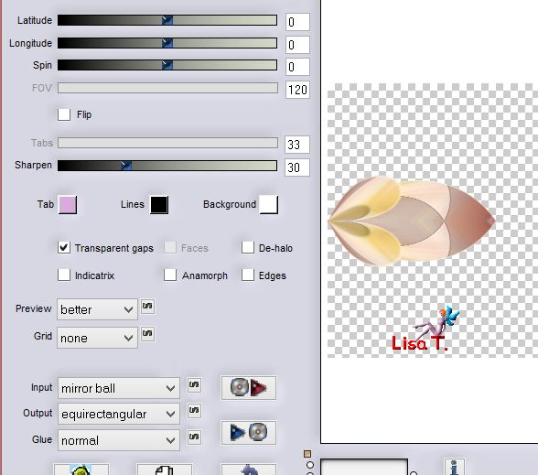Open the Preview quality dropdown
Viewport: 538px width, 475px height.
[97, 309]
